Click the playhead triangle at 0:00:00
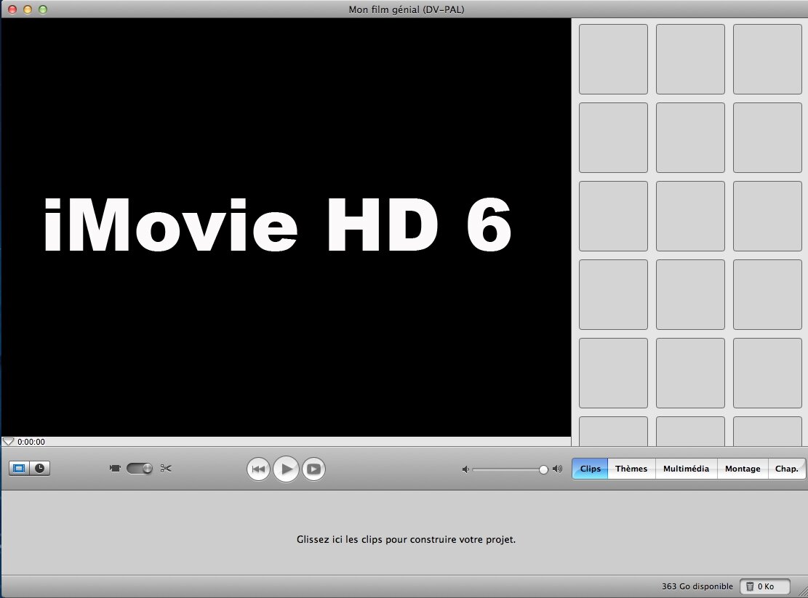The height and width of the screenshot is (598, 808). click(x=8, y=442)
